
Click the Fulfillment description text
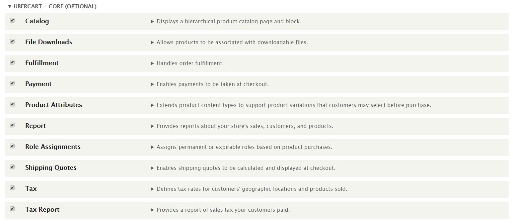(x=190, y=63)
